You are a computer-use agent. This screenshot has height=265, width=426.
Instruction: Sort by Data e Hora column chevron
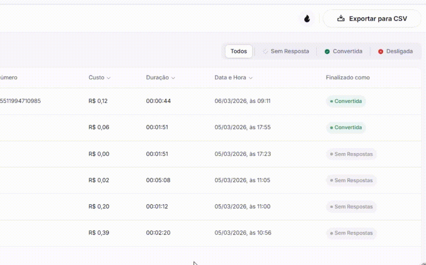pos(251,78)
